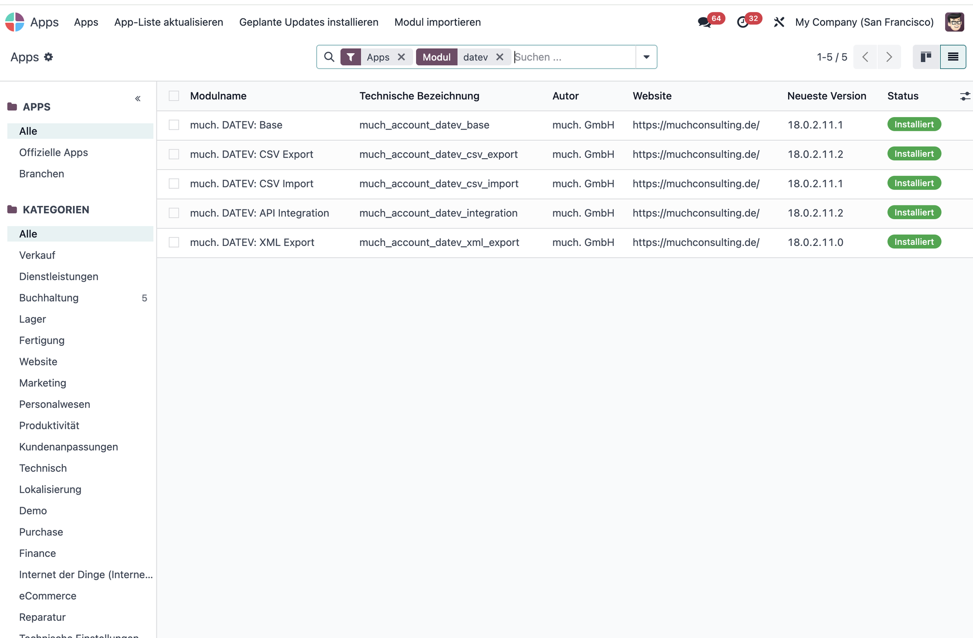
Task: Go to the previous page of records
Action: pos(866,57)
